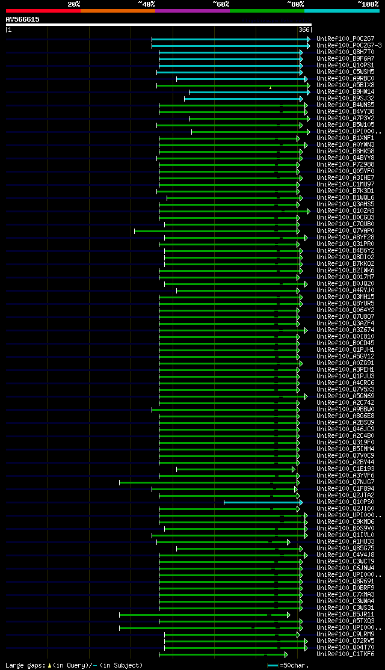Select the UniRef100_Q04T70 label
This screenshot has width=385, height=670.
coord(346,647)
